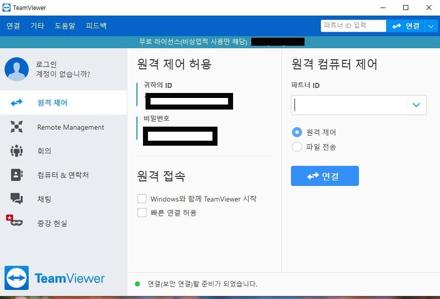This screenshot has width=440, height=299.
Task: Click the 원격 컴퓨터 제어 heading
Action: (334, 64)
